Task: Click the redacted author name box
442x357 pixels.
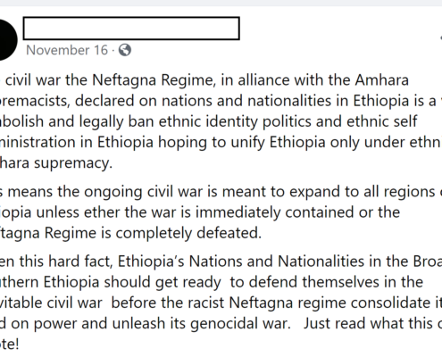Action: tap(131, 29)
